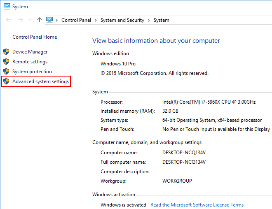Screen dimensions: 272x209
Task: Click the 'Computer description:' label
Action: (x=125, y=172)
